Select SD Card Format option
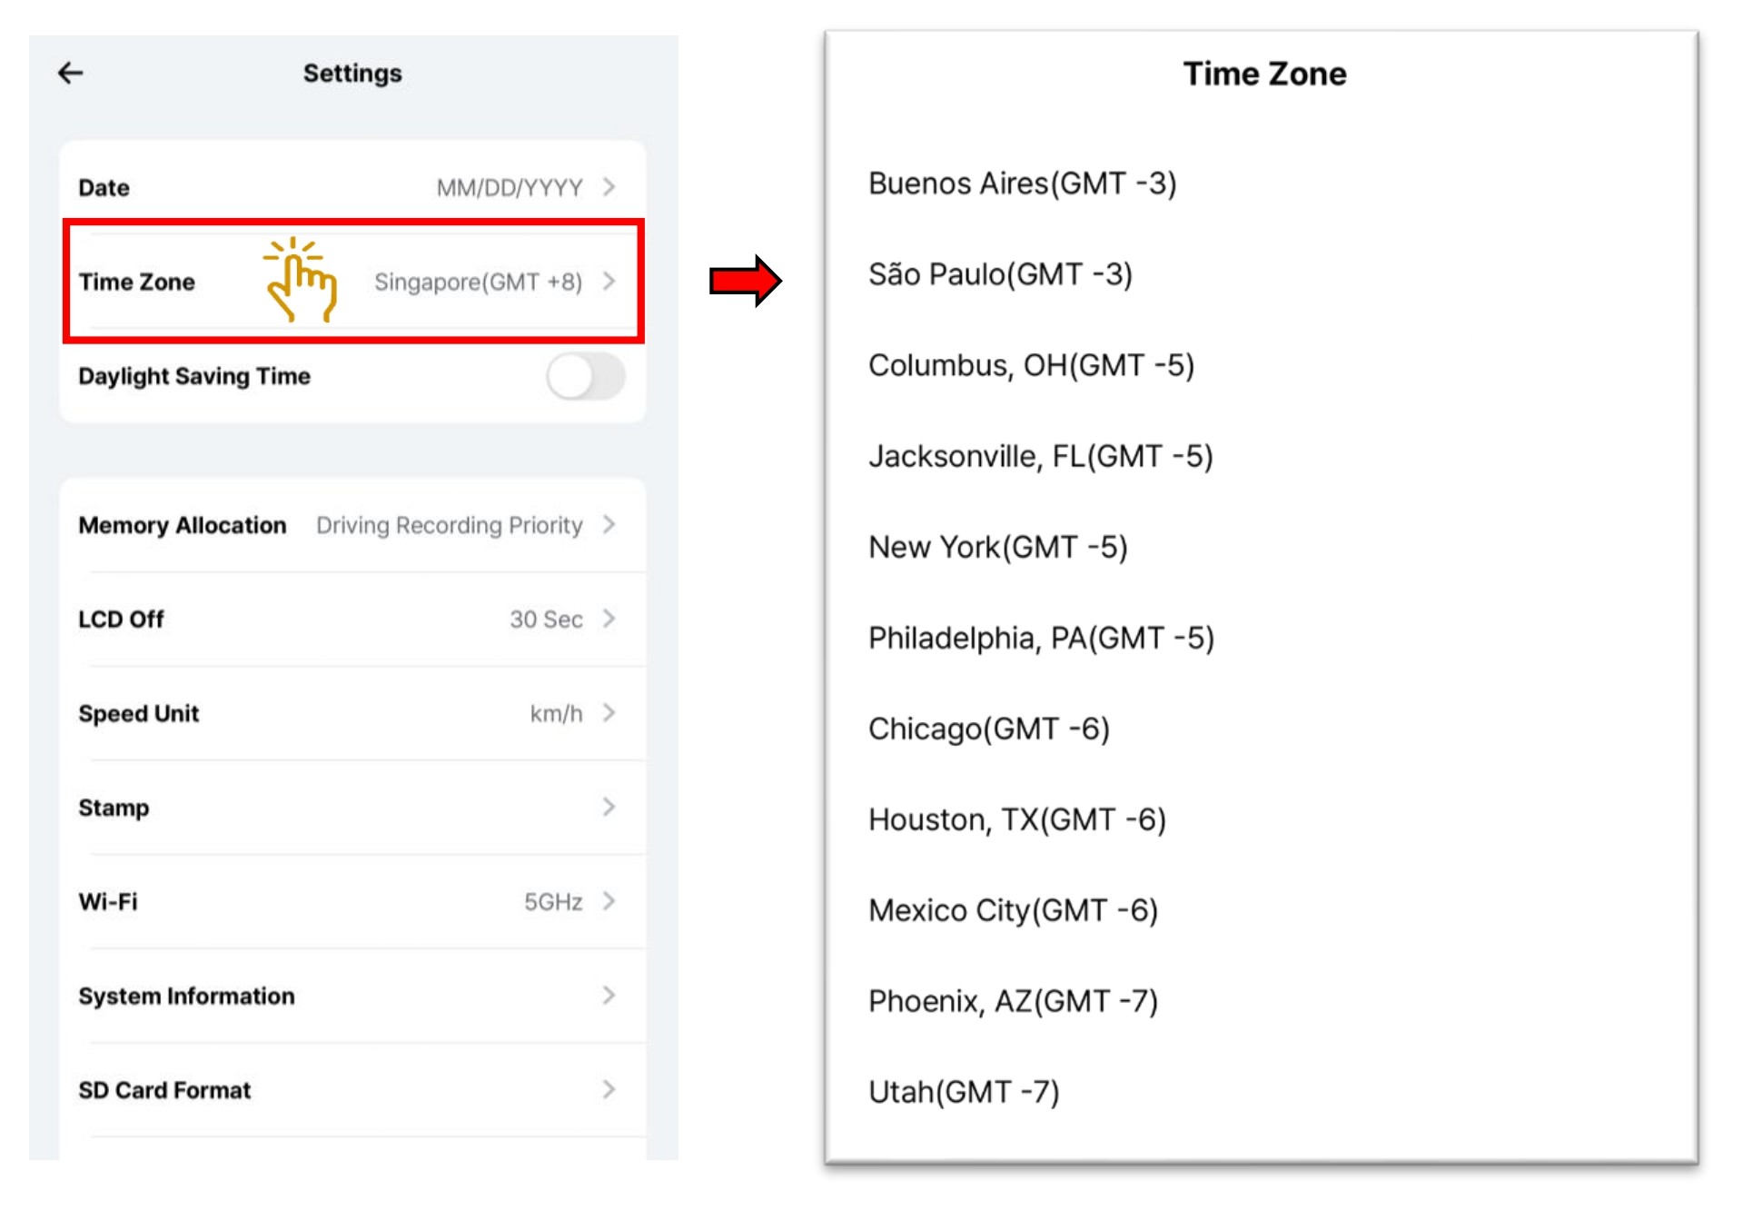Image resolution: width=1743 pixels, height=1220 pixels. (x=352, y=1090)
